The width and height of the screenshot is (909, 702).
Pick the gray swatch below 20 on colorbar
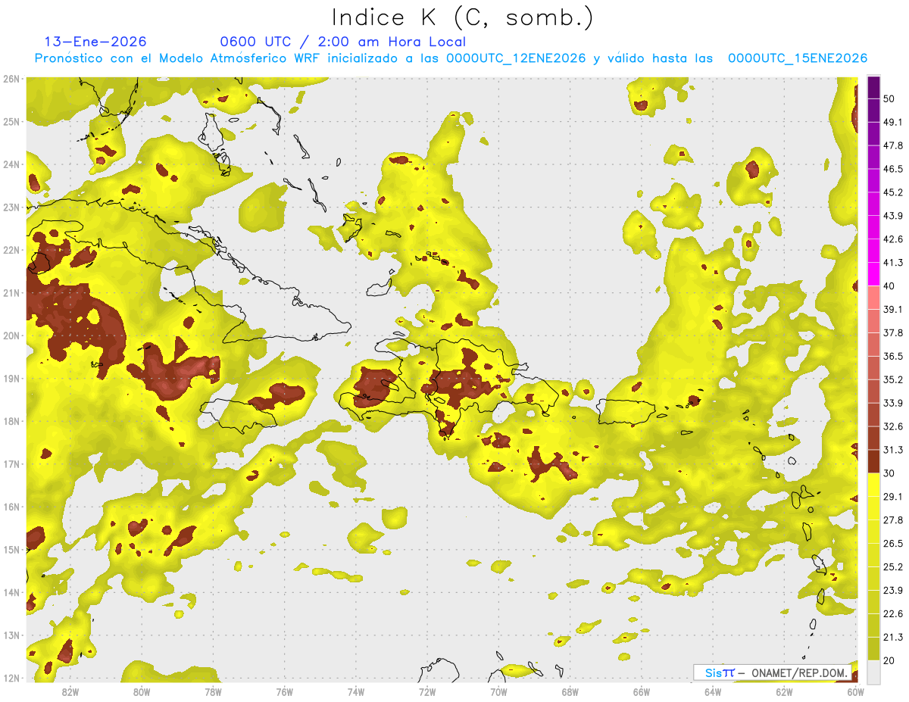[x=873, y=672]
